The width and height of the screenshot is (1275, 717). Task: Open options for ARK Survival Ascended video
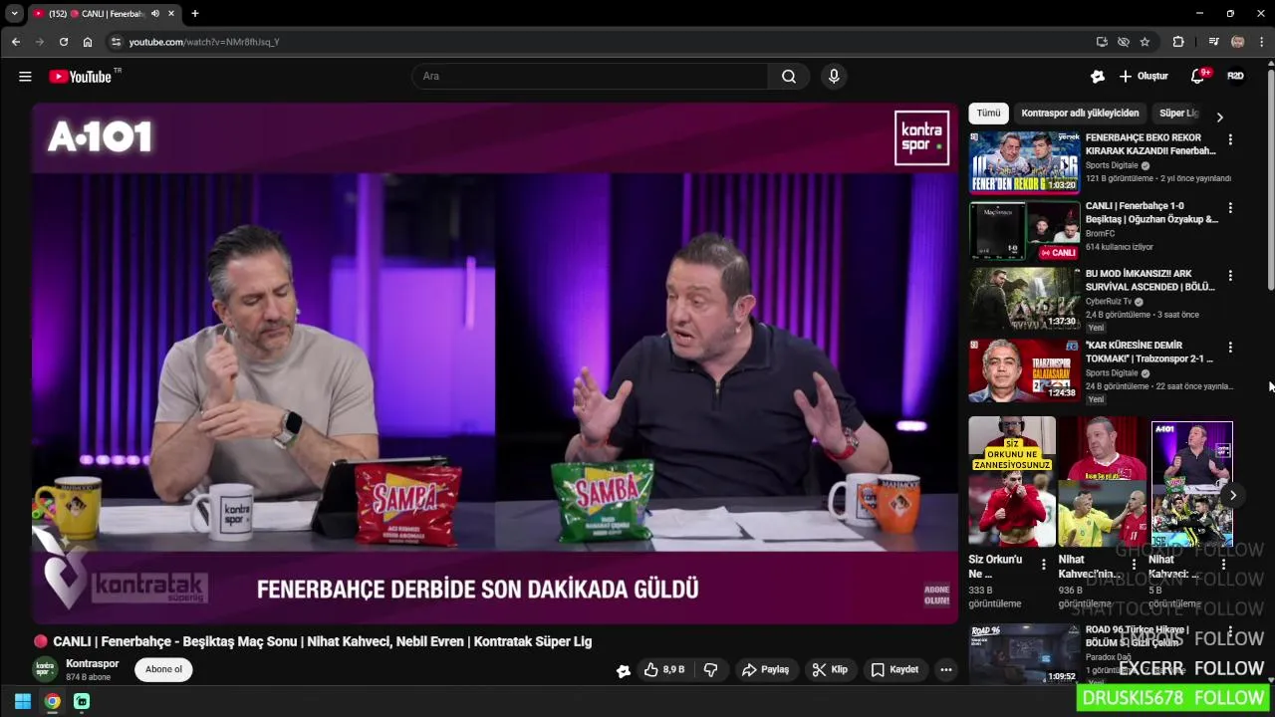1230,276
